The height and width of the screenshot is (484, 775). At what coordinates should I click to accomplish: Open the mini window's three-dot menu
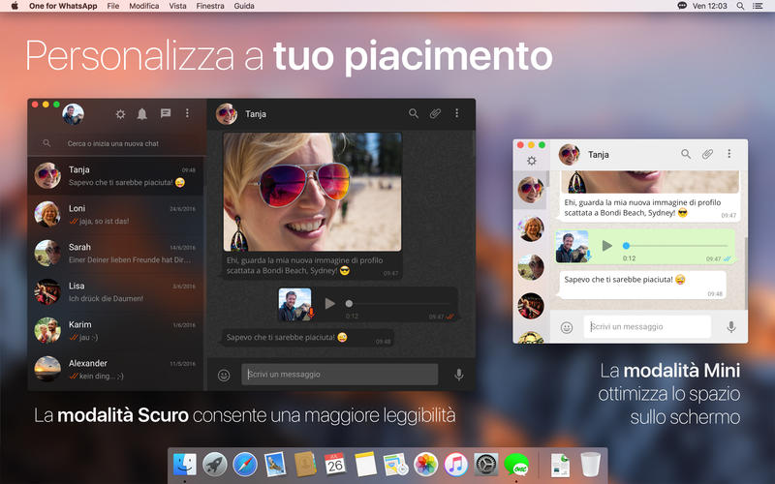click(729, 154)
